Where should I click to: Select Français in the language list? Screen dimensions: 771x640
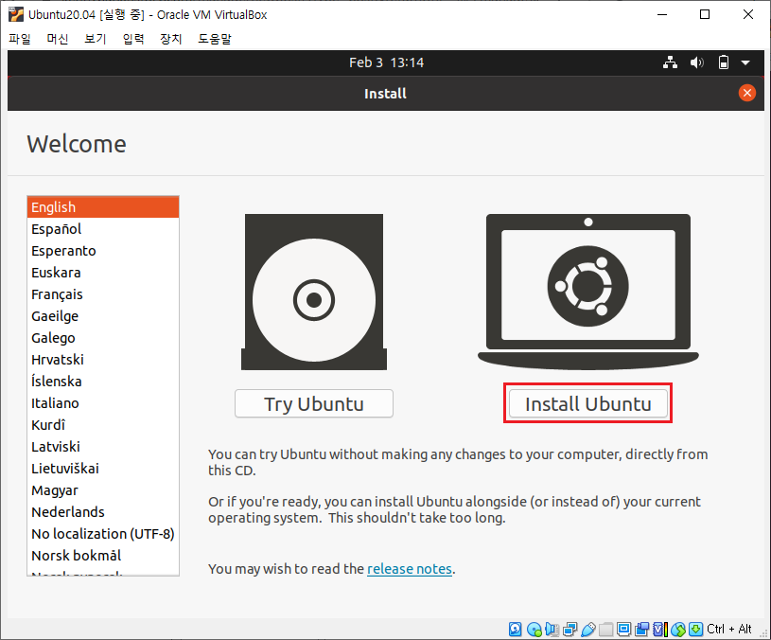click(103, 294)
